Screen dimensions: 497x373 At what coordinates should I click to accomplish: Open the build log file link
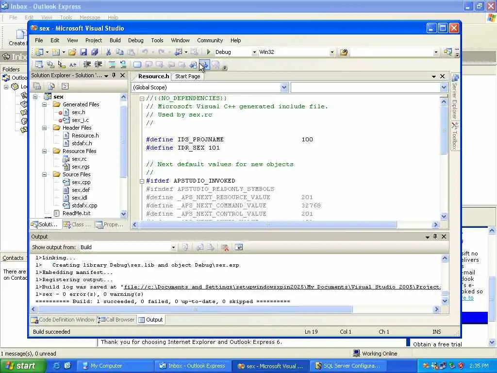[x=282, y=287]
